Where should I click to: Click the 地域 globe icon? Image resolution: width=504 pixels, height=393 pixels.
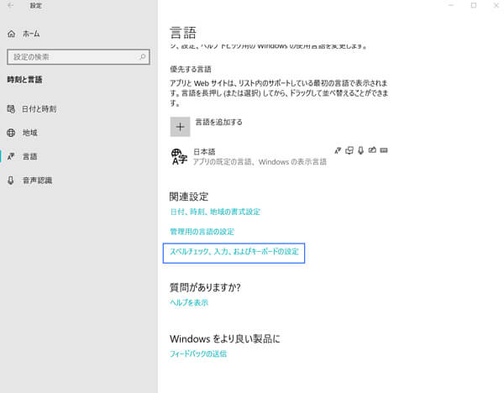click(x=11, y=133)
